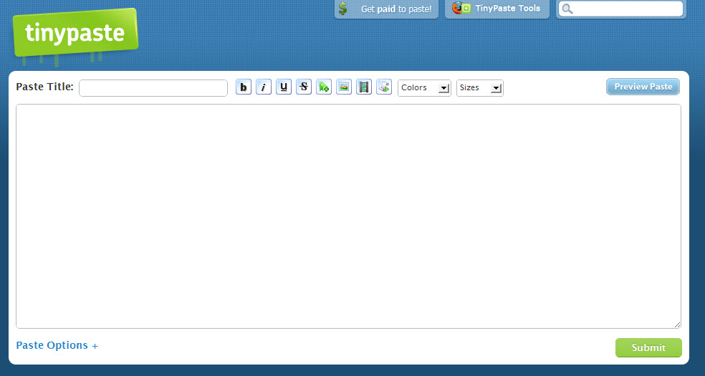Screen dimensions: 705x376
Task: Click the document with green arrow icon
Action: tap(384, 87)
